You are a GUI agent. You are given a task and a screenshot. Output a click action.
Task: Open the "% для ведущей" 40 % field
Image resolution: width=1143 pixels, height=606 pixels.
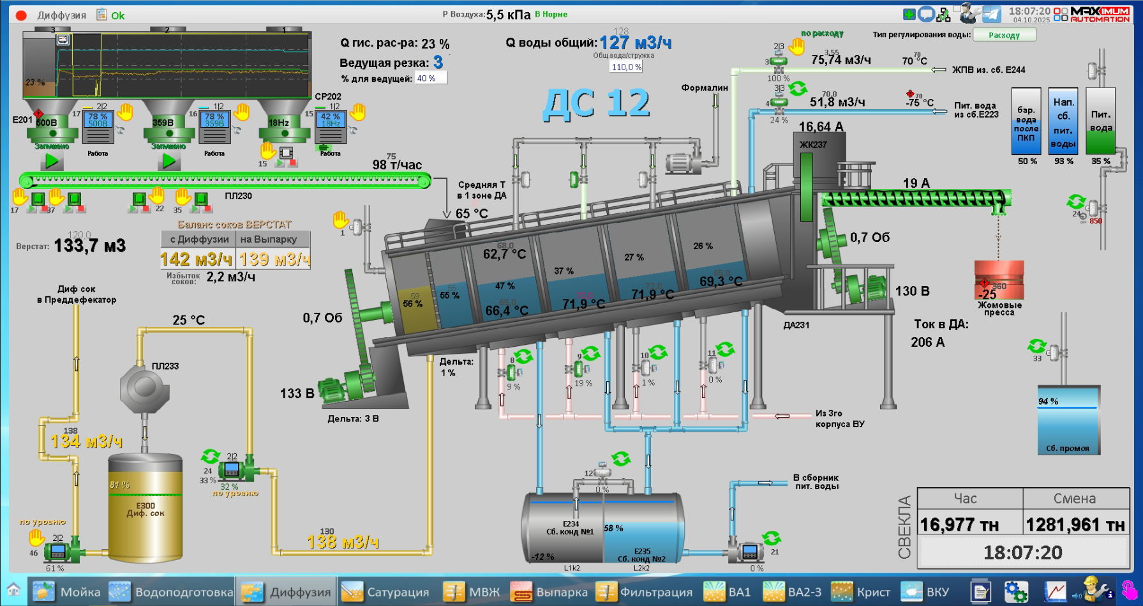point(431,79)
